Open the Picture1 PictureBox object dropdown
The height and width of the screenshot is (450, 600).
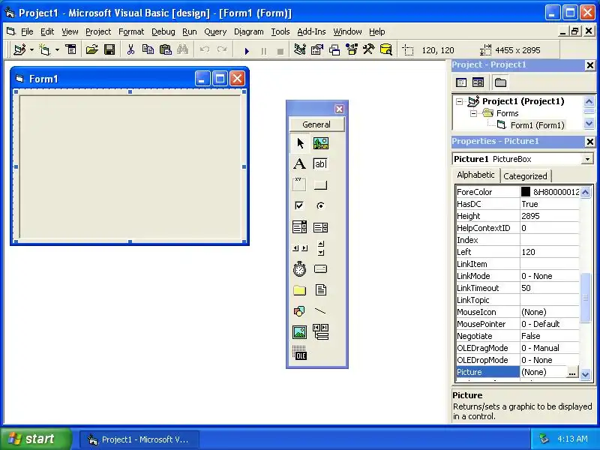(x=587, y=159)
